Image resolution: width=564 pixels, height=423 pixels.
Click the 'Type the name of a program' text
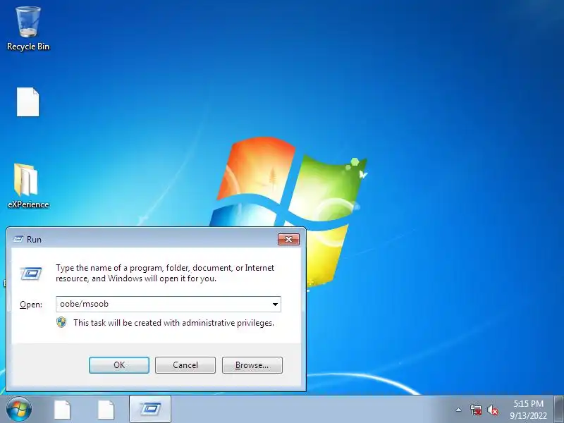tap(165, 273)
